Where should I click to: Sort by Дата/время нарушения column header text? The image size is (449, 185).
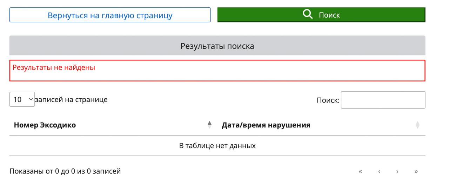click(x=266, y=125)
